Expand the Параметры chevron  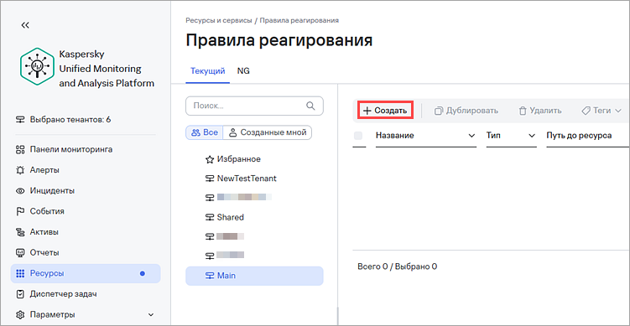click(x=151, y=315)
